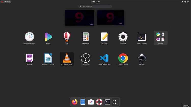Open Firefox from the dock

75,102
